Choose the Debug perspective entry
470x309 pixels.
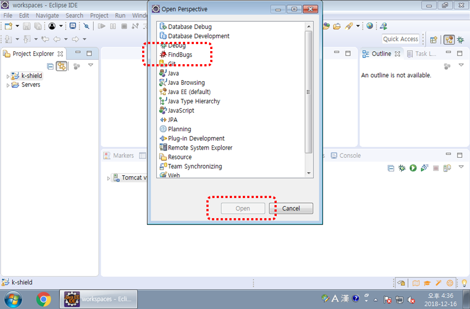pos(173,45)
